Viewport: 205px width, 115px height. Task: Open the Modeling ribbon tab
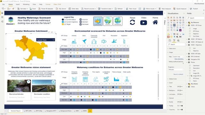(x=26, y=4)
